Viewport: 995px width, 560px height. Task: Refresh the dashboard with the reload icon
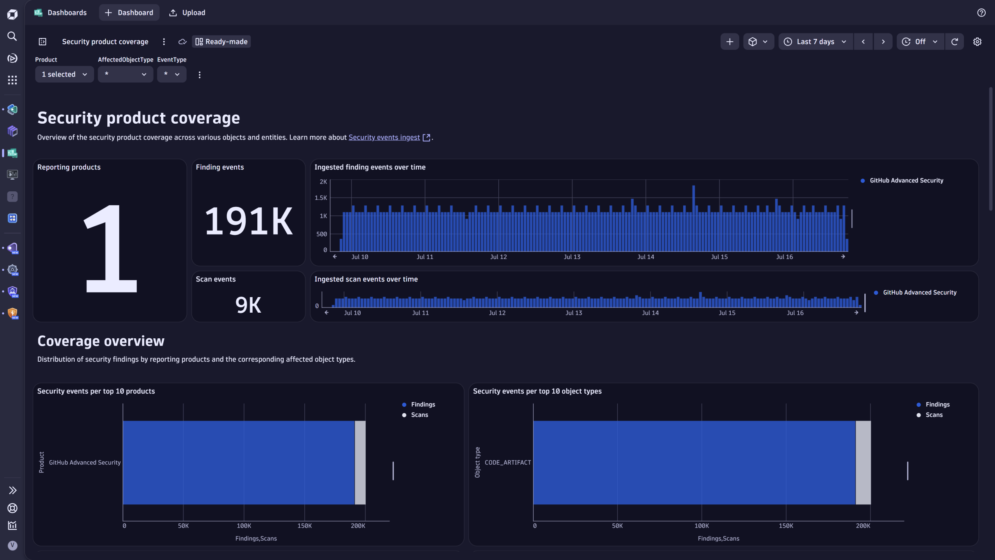click(x=955, y=41)
